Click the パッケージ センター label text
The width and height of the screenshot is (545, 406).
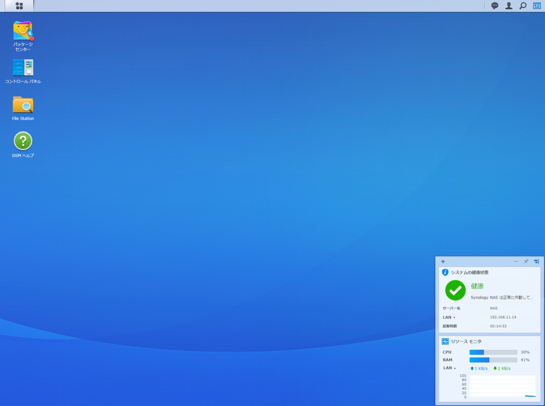point(23,47)
